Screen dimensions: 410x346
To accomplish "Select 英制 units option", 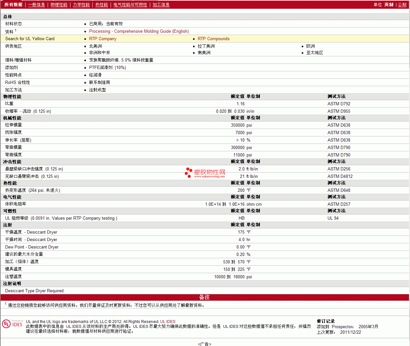I will coord(389,5).
